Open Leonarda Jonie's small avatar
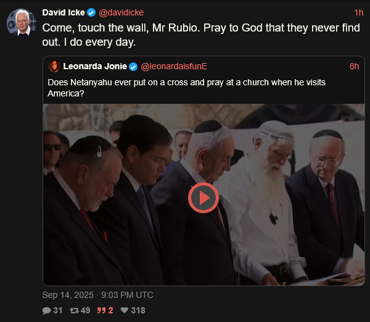This screenshot has height=322, width=370. point(54,66)
